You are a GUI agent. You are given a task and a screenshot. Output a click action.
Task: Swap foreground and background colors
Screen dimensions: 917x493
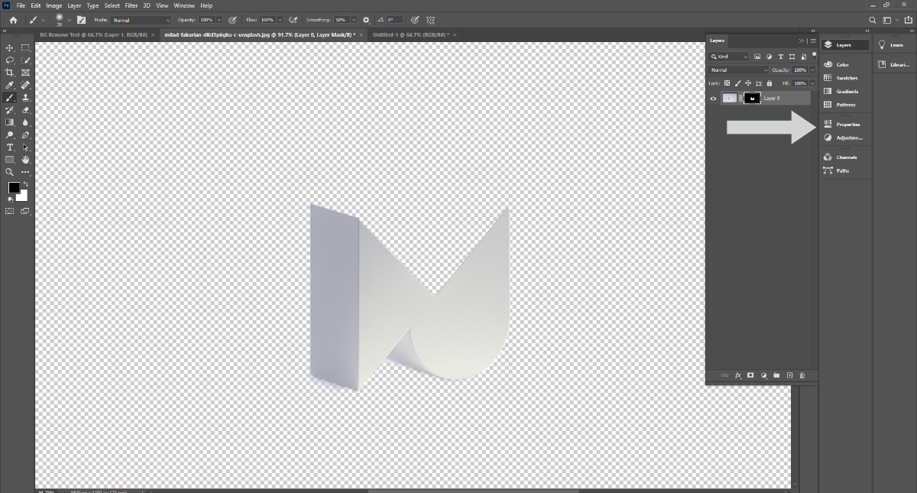25,184
